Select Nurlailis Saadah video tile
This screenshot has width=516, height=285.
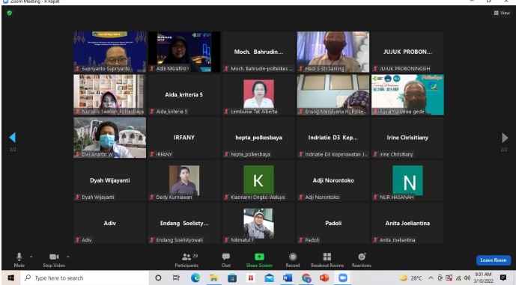[110, 95]
